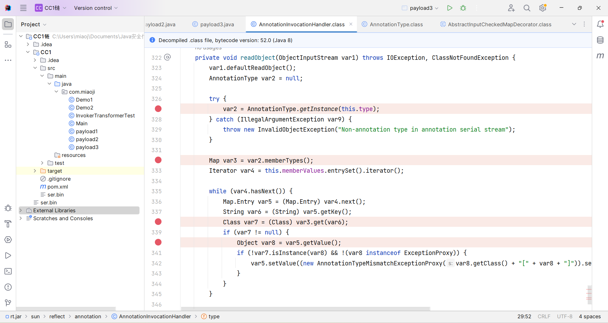Switch to AnnotationType.class tab
Viewport: 608px width, 323px height.
point(396,24)
